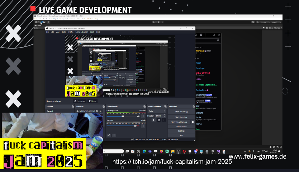The image size is (299, 172).
Task: Click OBS source Properties button
Action: tap(80, 101)
